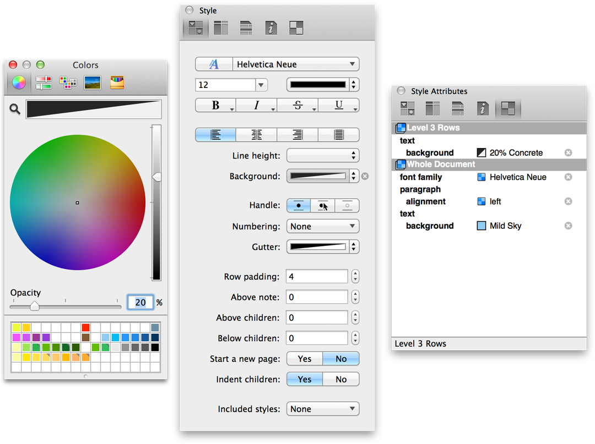
Task: Click the Mild Sky color swatch
Action: pos(481,226)
